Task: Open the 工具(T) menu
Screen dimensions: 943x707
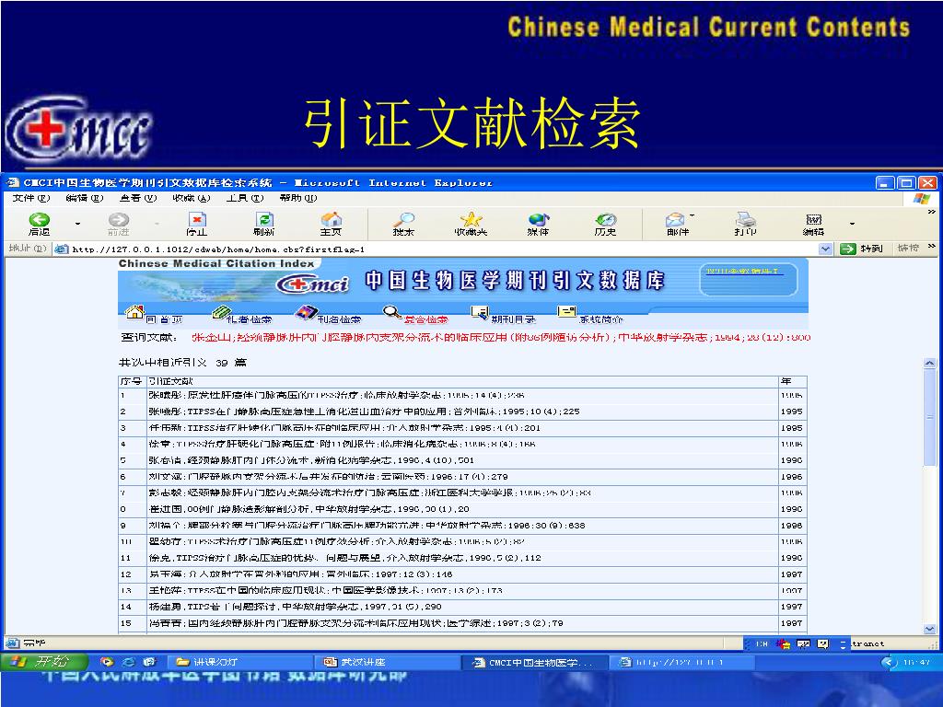Action: click(245, 198)
